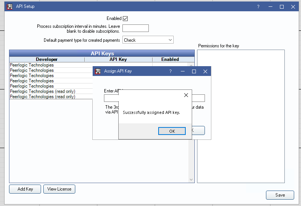Click the Assign API Key window app icon

(98, 71)
